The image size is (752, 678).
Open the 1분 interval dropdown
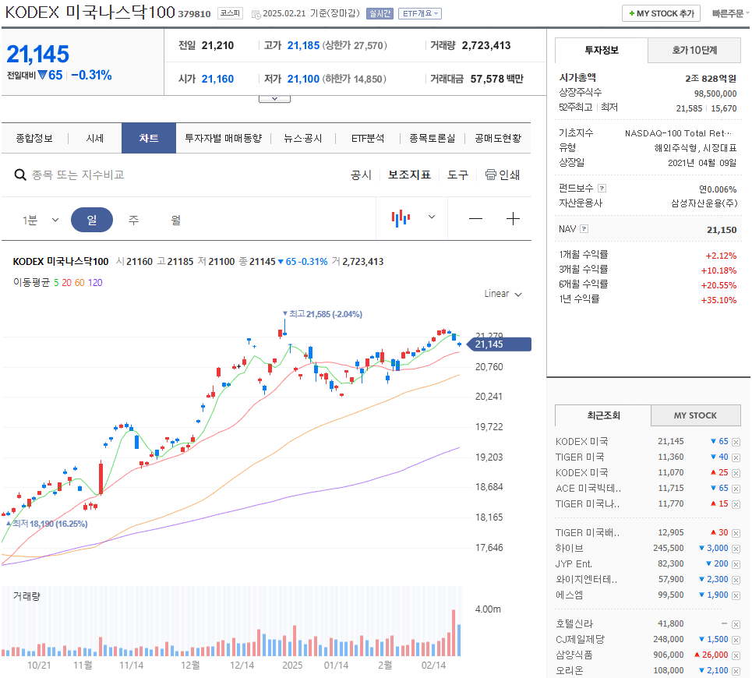tap(37, 220)
